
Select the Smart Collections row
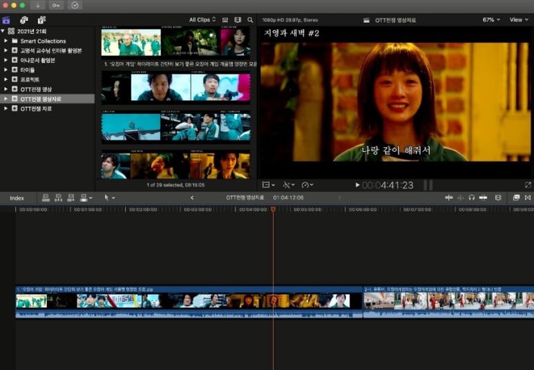click(x=48, y=41)
